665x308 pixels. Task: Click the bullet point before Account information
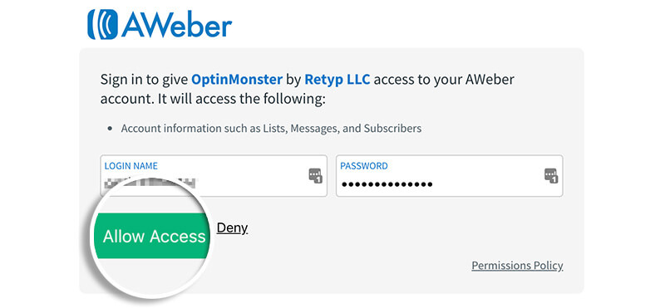(111, 129)
